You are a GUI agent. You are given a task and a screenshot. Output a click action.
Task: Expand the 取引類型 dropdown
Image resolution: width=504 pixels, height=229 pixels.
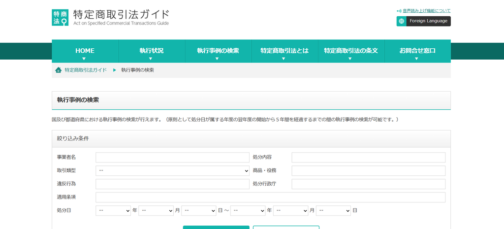tap(172, 171)
